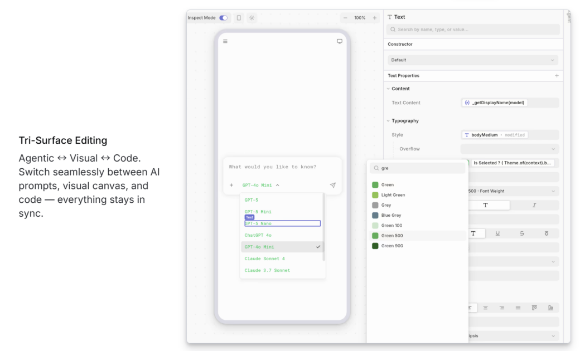
Task: Enable strikethrough text decoration
Action: click(x=522, y=233)
